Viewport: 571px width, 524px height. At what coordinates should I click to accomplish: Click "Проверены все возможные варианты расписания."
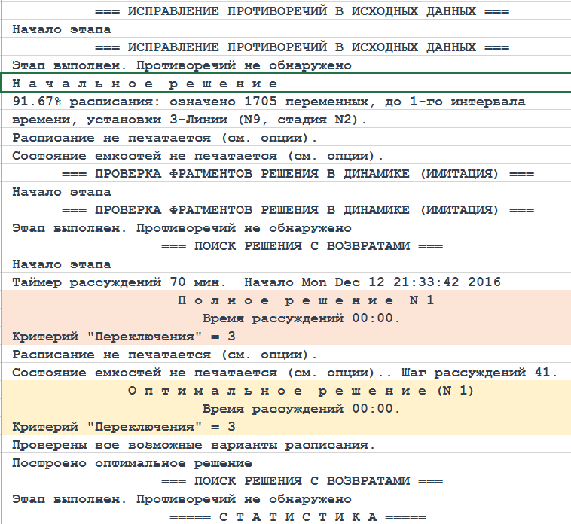194,445
